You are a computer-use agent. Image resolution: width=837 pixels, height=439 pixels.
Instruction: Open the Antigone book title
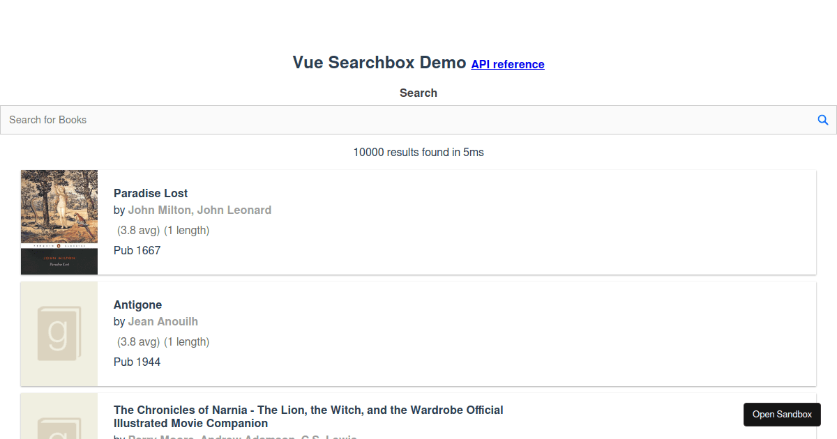pos(137,305)
